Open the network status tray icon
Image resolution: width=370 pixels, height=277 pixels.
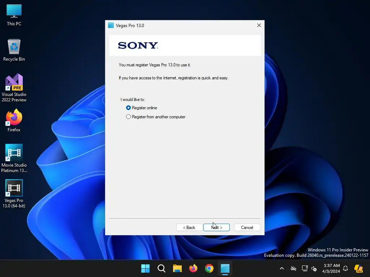(305, 268)
